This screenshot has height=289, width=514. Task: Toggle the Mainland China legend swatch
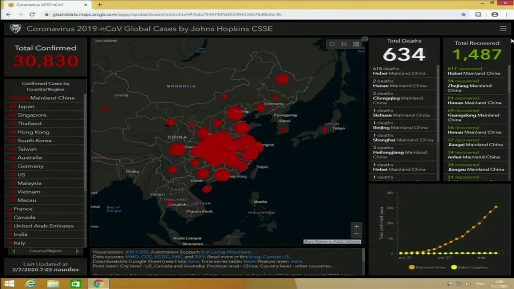(x=411, y=268)
